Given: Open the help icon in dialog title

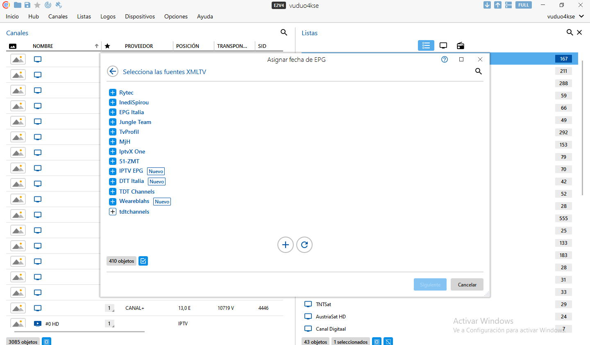Looking at the screenshot, I should coord(445,59).
